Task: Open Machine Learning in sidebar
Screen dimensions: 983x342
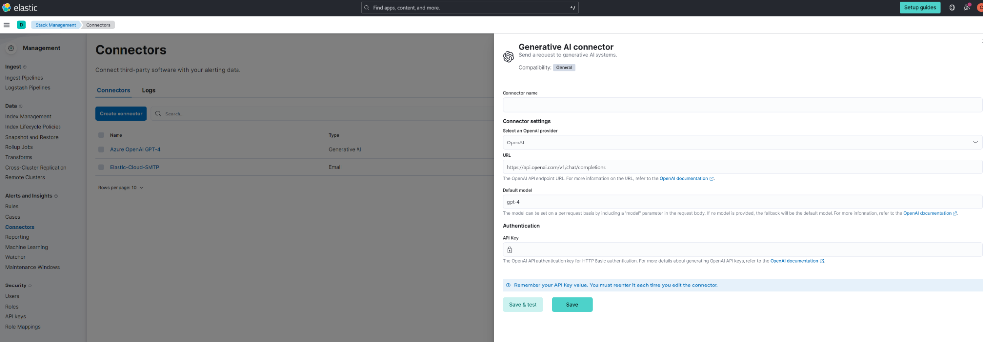Action: (x=27, y=247)
